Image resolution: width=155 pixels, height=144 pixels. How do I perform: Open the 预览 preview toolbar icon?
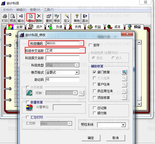(13, 18)
